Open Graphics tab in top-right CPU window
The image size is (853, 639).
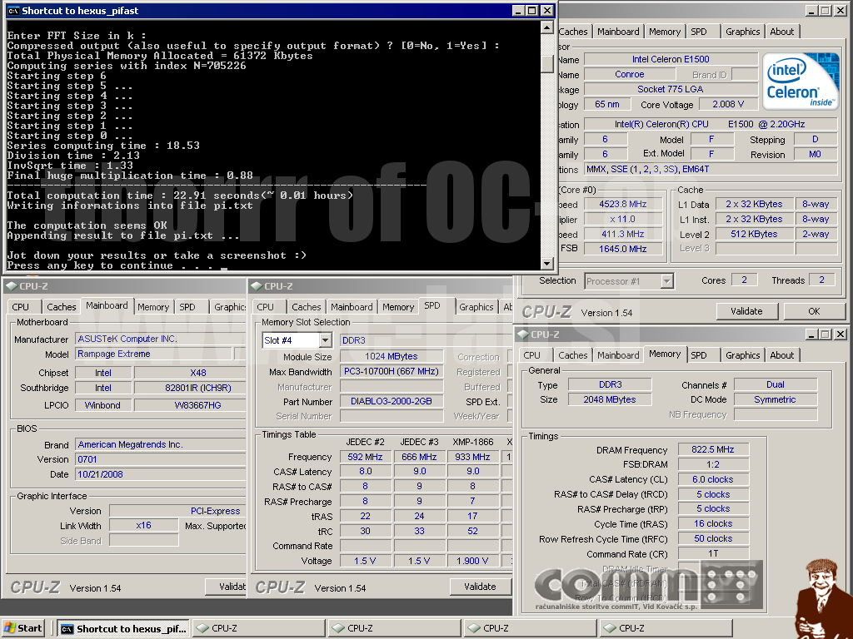742,32
